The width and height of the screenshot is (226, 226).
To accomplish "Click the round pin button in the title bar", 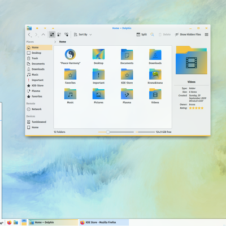I will click(37, 28).
